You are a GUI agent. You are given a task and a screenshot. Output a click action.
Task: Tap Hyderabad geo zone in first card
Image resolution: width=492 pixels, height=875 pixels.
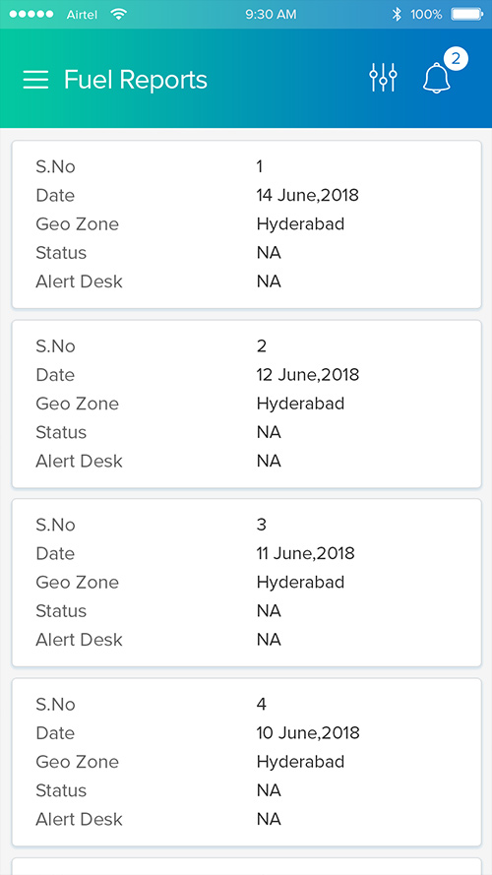301,224
